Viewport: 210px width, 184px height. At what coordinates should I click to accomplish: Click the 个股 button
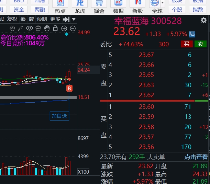tap(177, 10)
